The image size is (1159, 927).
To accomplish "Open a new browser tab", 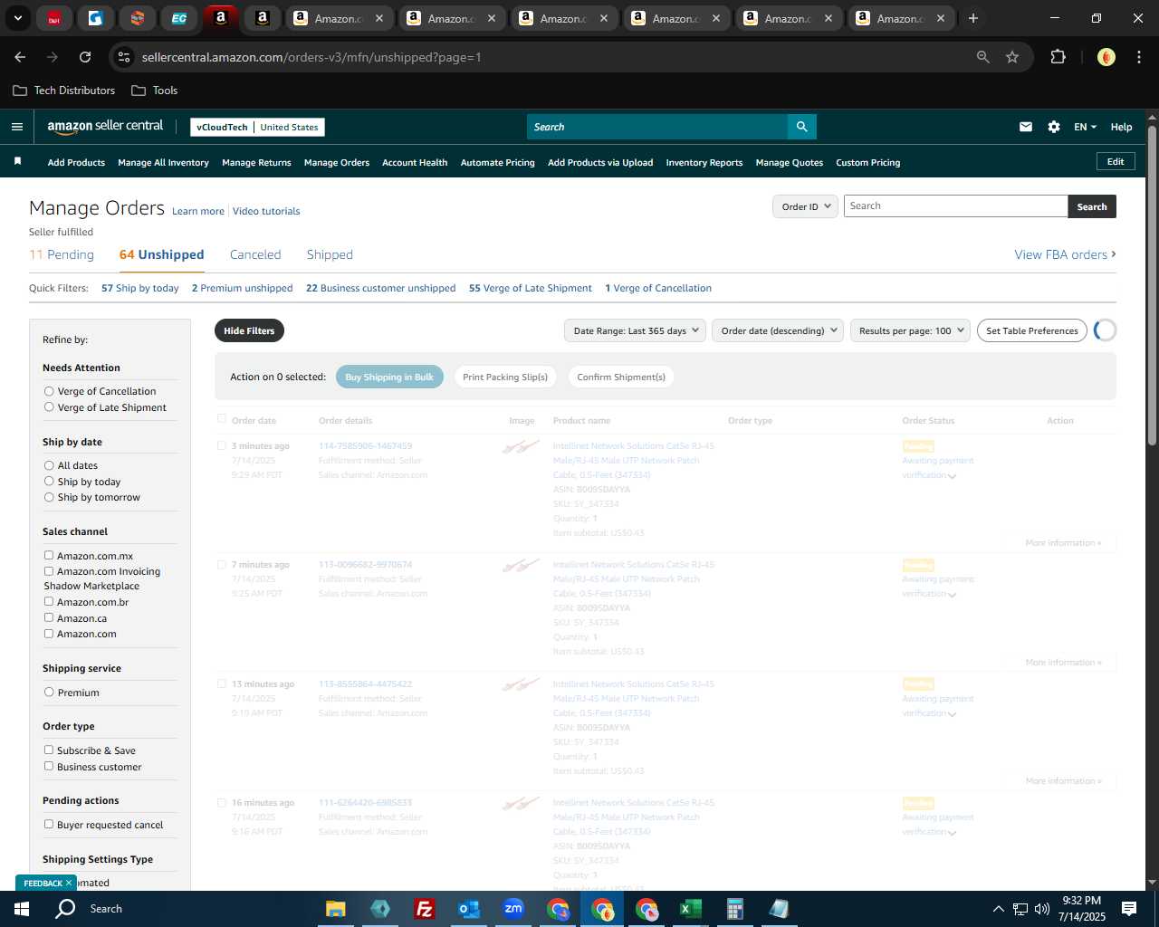I will click(973, 18).
